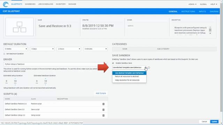
Task: Delete the Default Sandbox Restore 3.0 script
Action: [103, 104]
